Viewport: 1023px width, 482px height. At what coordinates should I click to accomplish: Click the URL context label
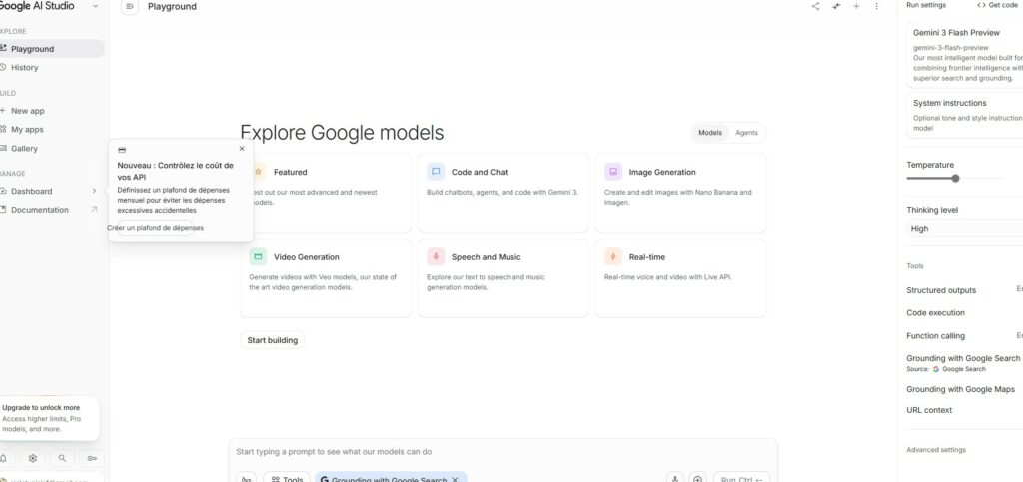click(929, 410)
